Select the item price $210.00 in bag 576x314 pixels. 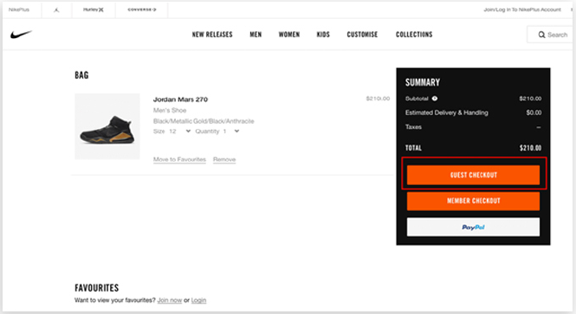pyautogui.click(x=378, y=99)
